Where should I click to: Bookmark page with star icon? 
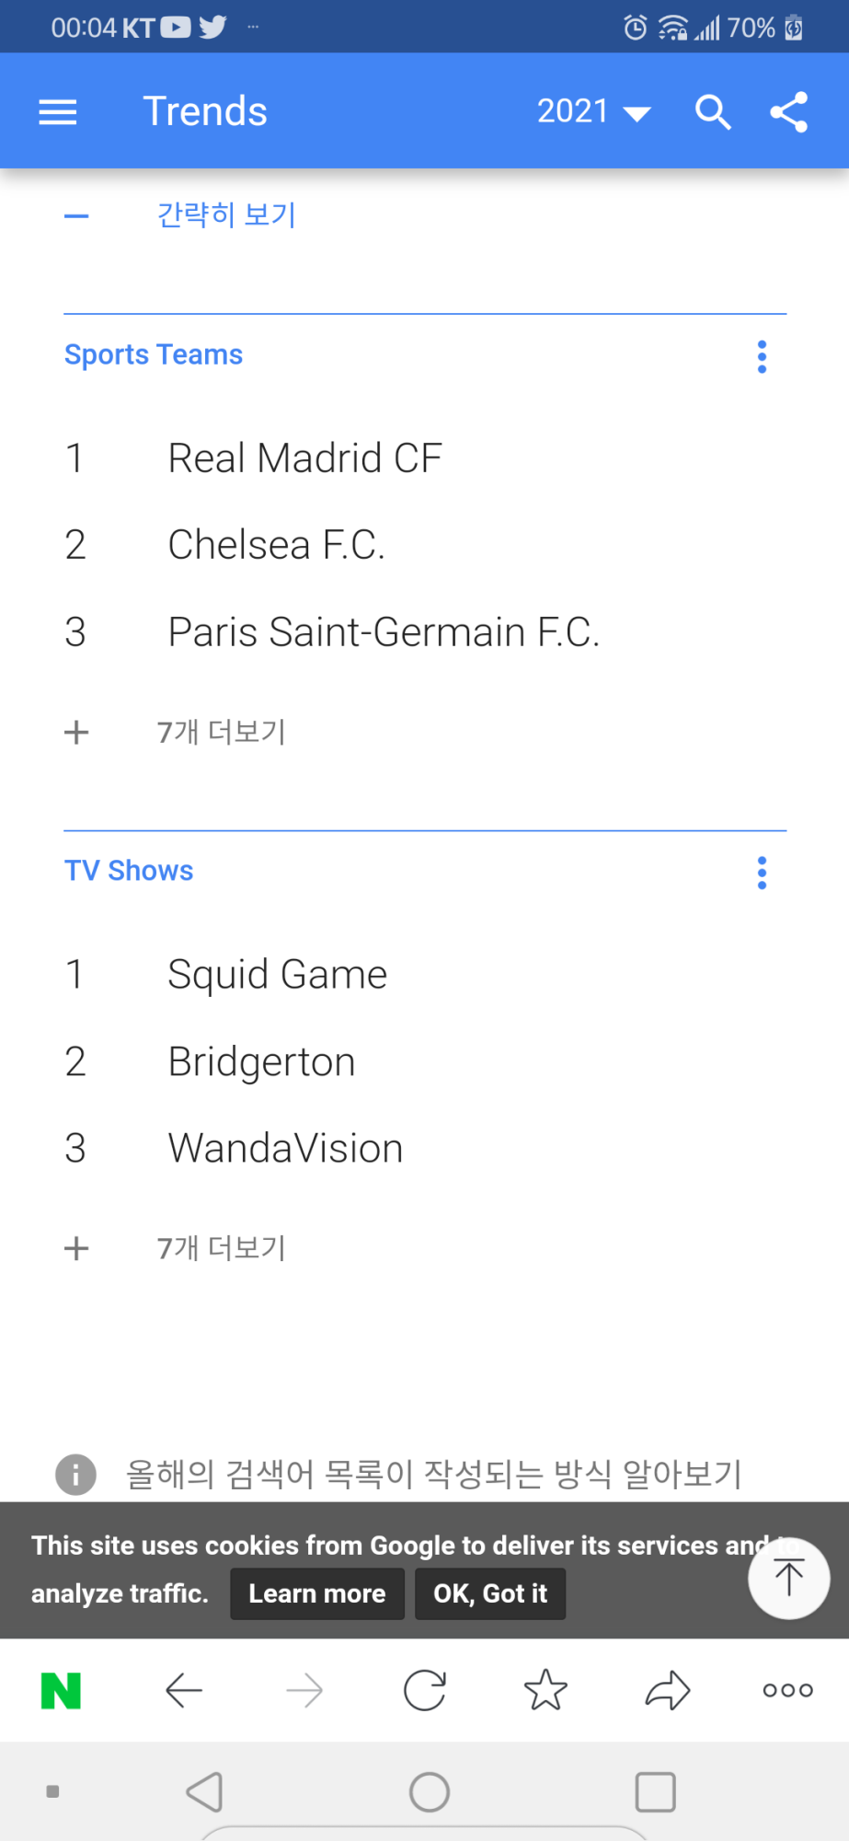point(545,1690)
